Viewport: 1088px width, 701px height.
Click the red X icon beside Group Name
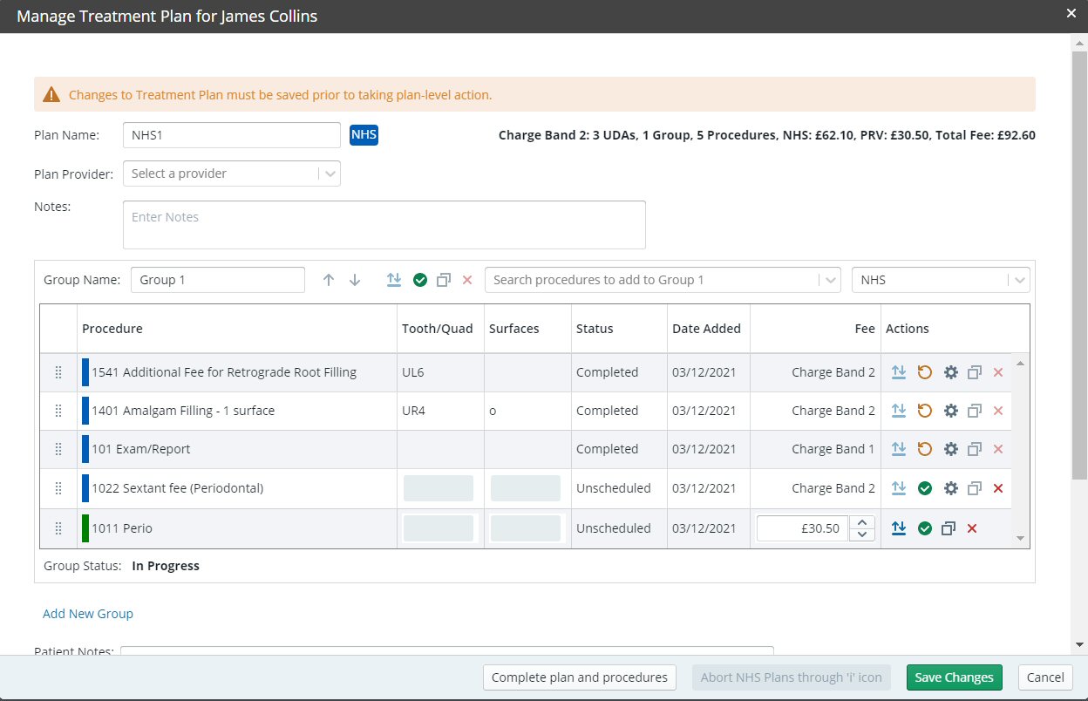pos(467,280)
